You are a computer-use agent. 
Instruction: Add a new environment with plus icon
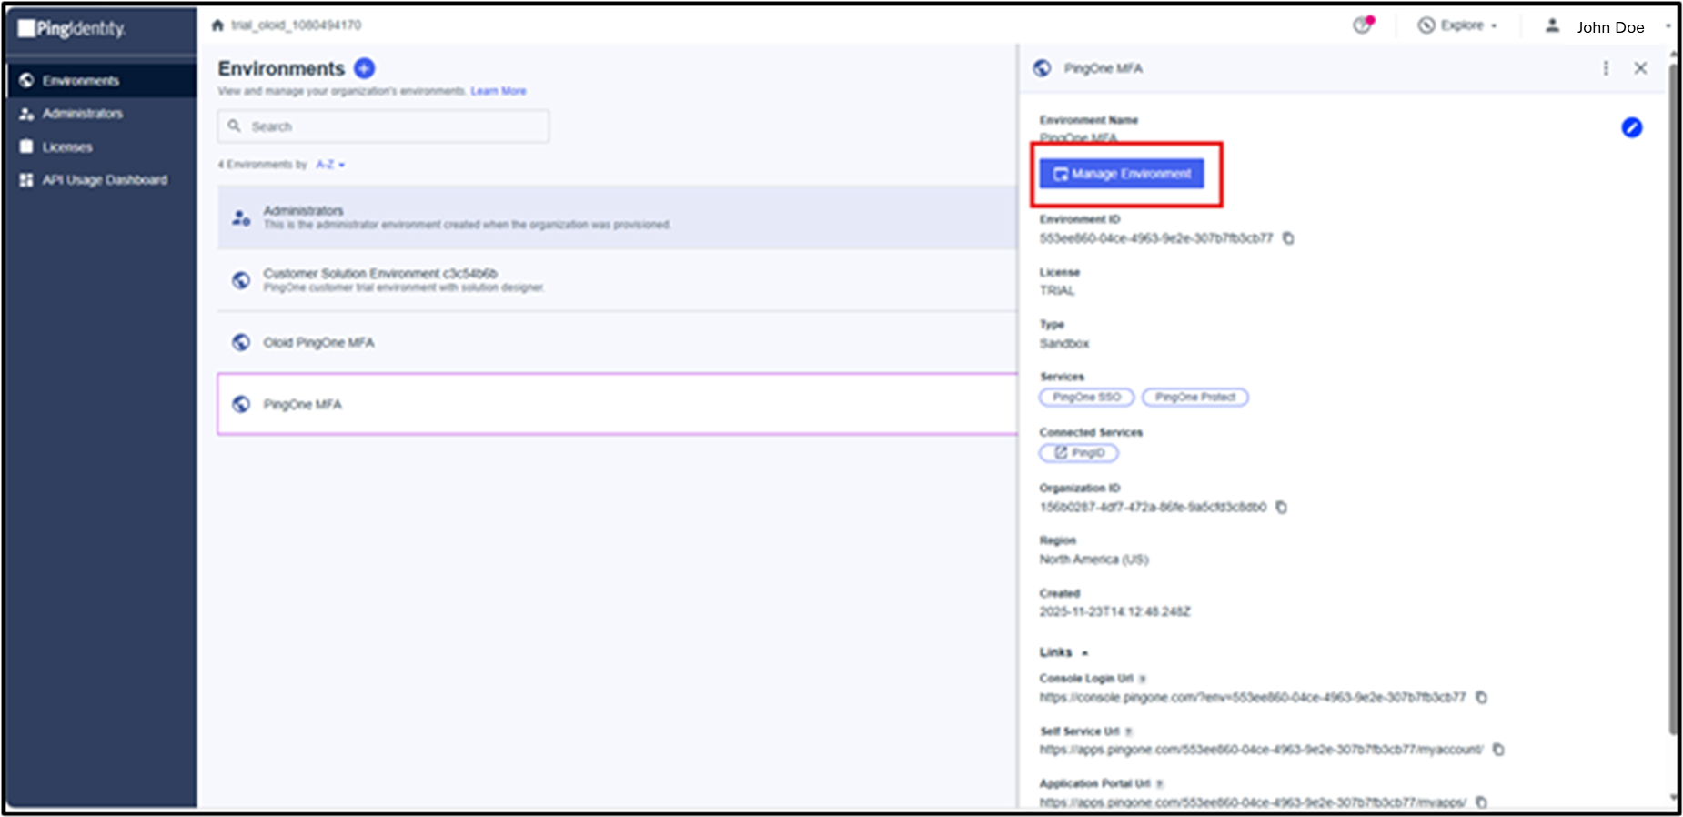365,68
